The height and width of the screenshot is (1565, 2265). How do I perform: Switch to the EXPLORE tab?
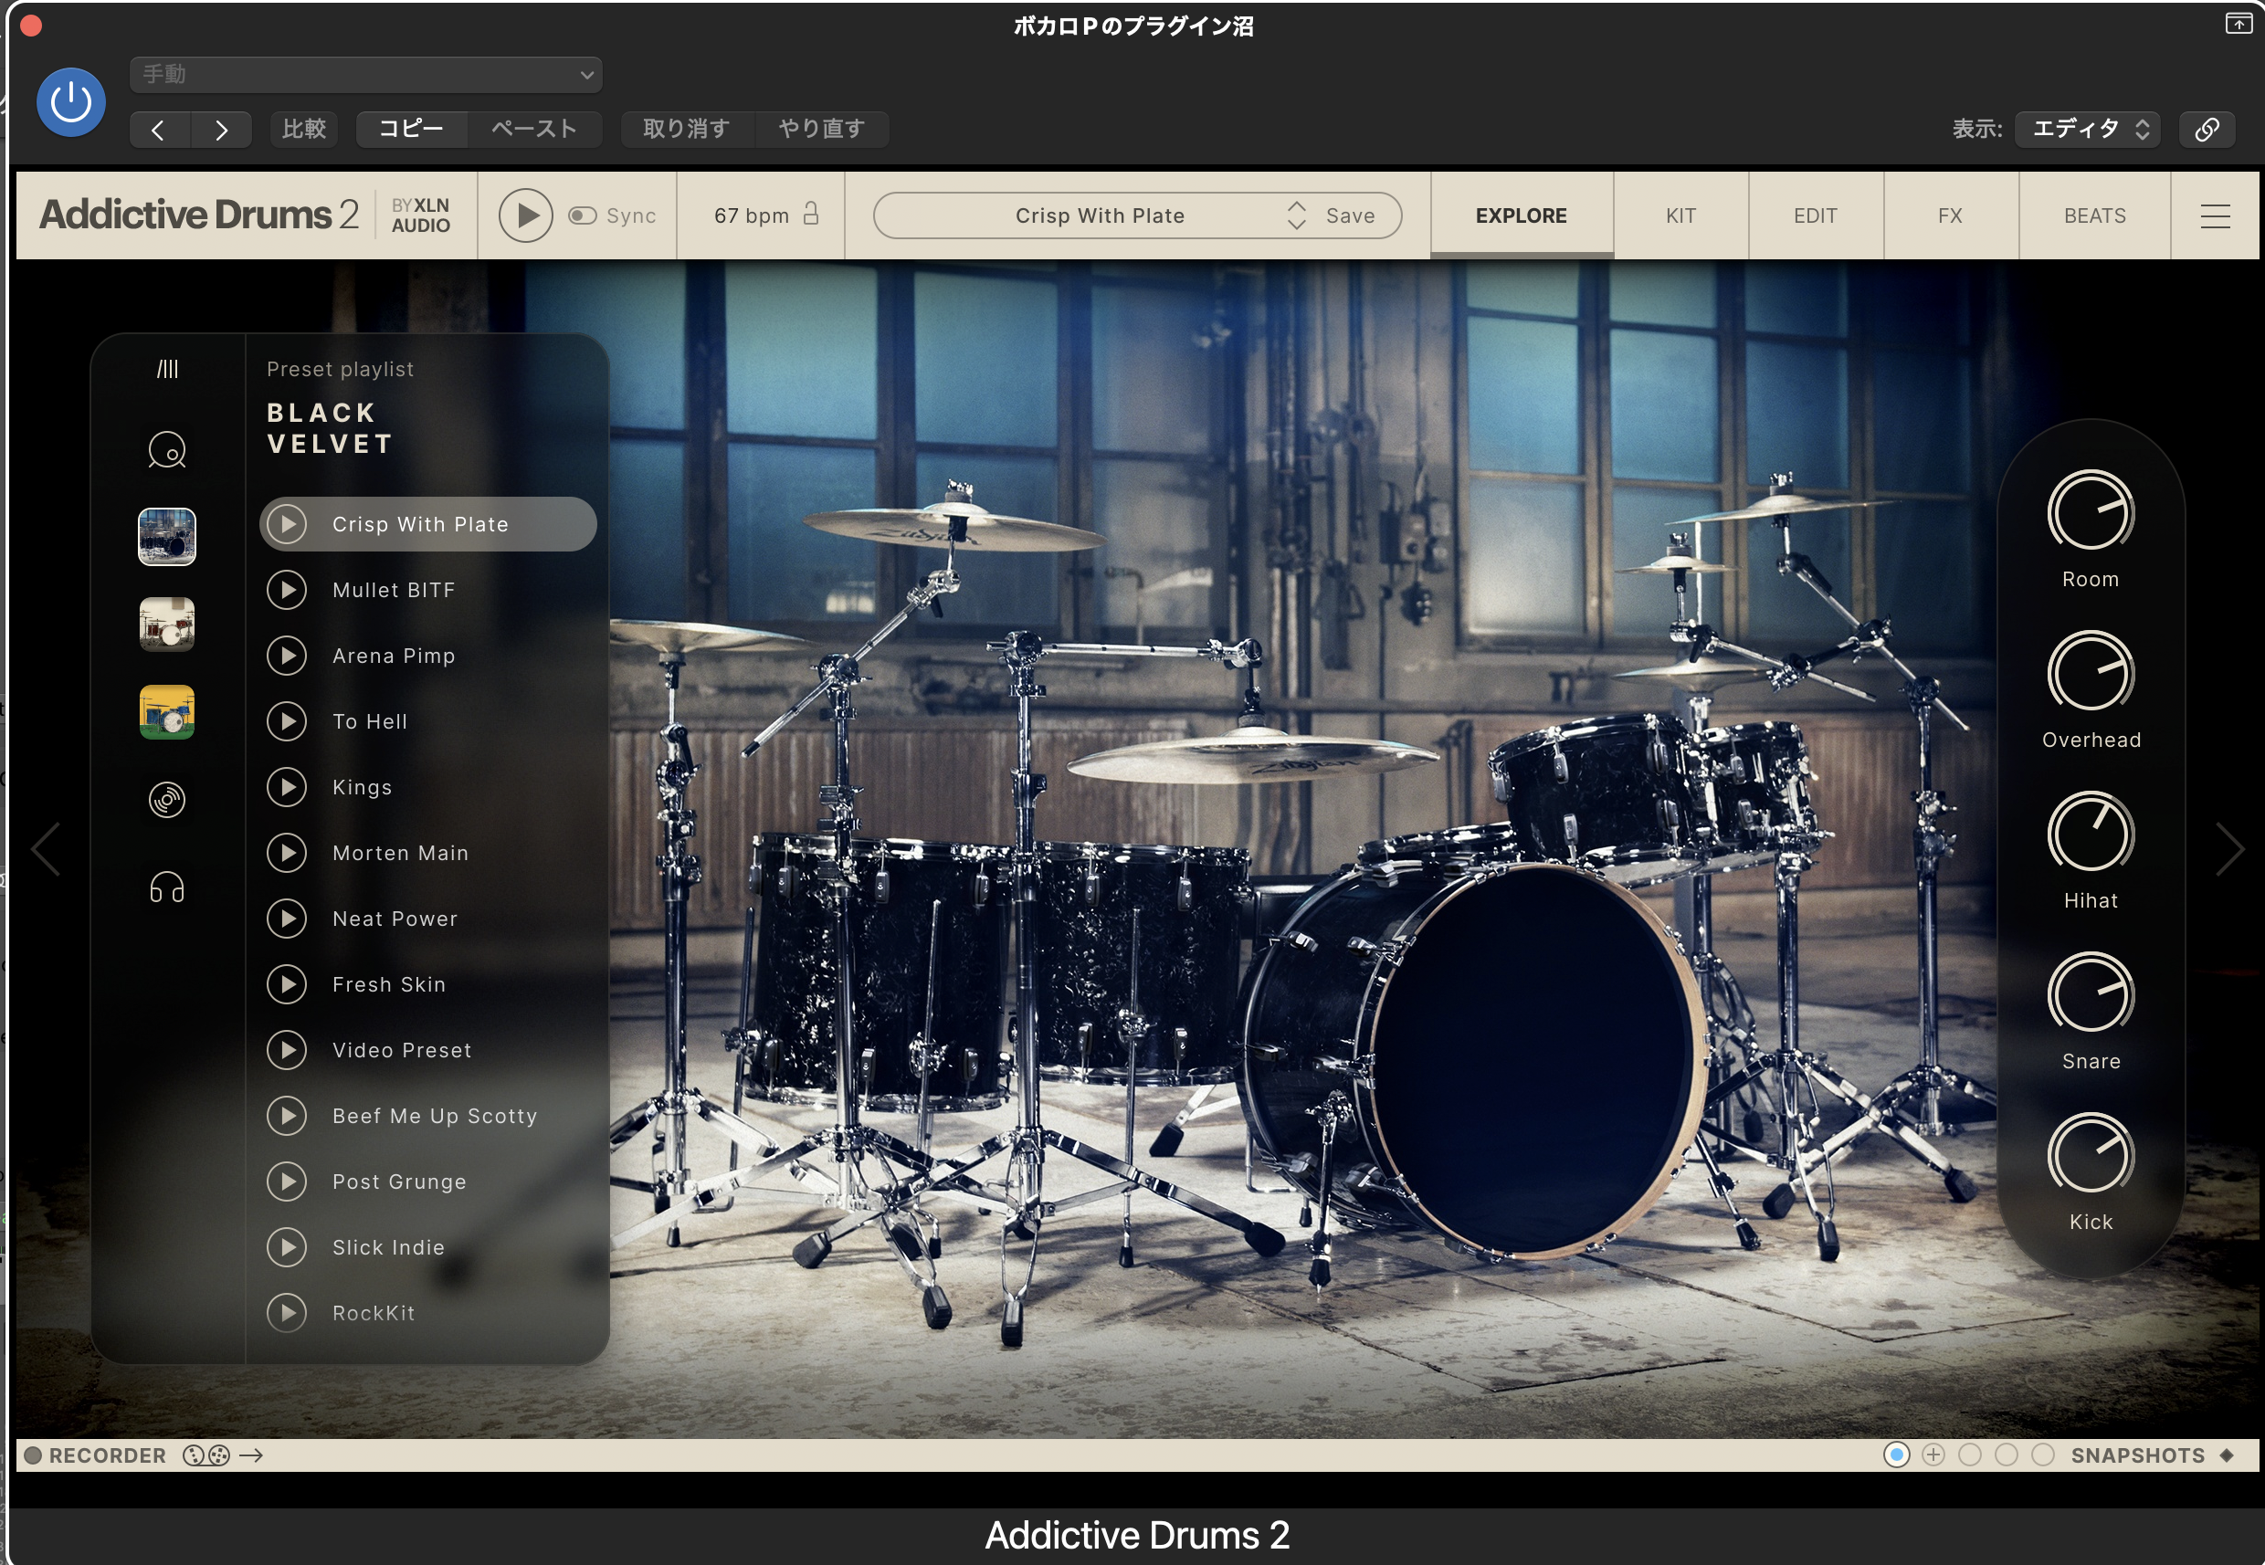[x=1522, y=215]
